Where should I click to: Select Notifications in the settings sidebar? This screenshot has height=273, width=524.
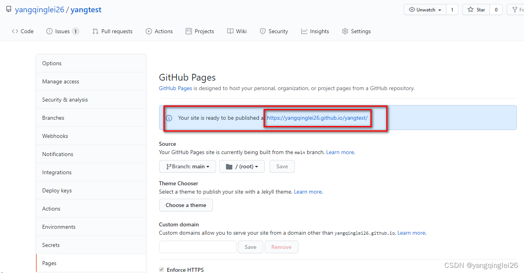tap(91, 154)
